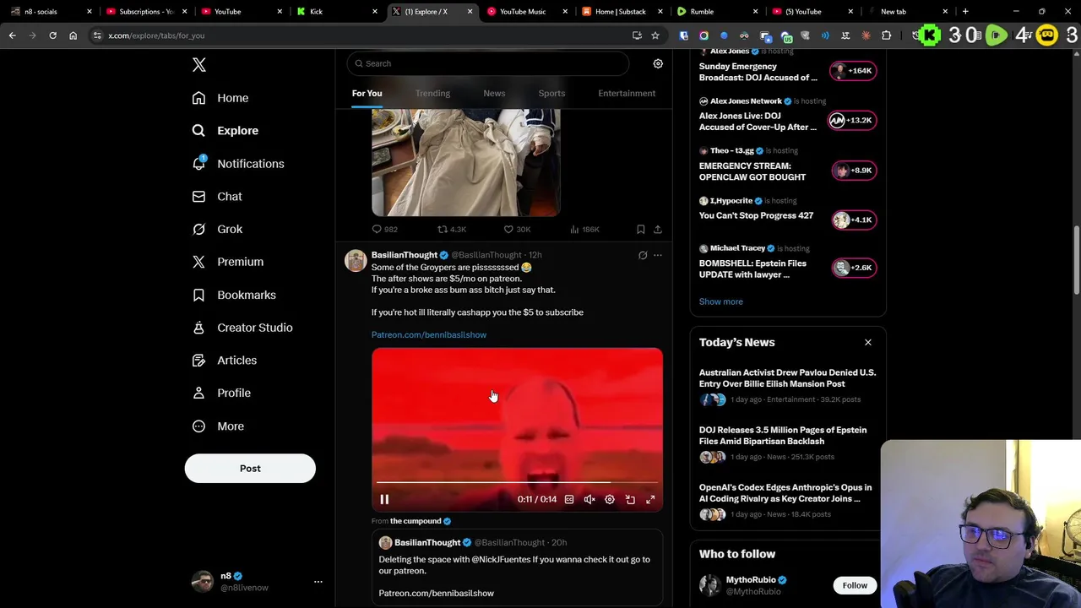Select the For You tab
Viewport: 1081px width, 608px height.
click(367, 93)
